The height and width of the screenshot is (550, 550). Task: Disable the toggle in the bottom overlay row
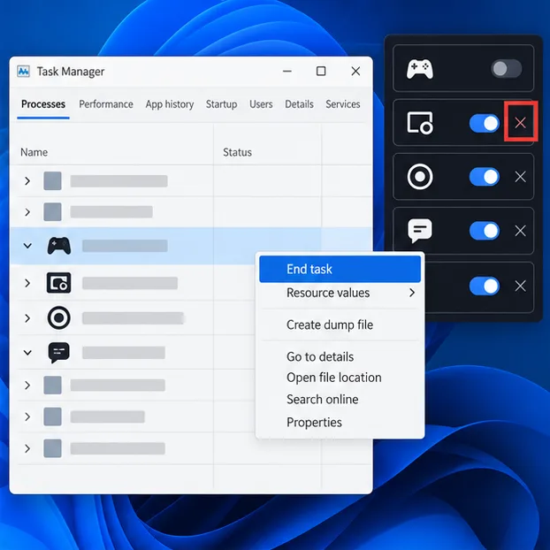(485, 286)
